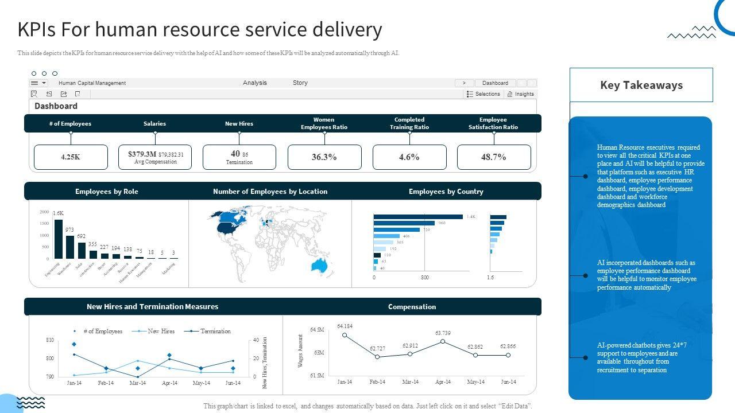735x413 pixels.
Task: Click the Termination legend entry
Action: [208, 331]
